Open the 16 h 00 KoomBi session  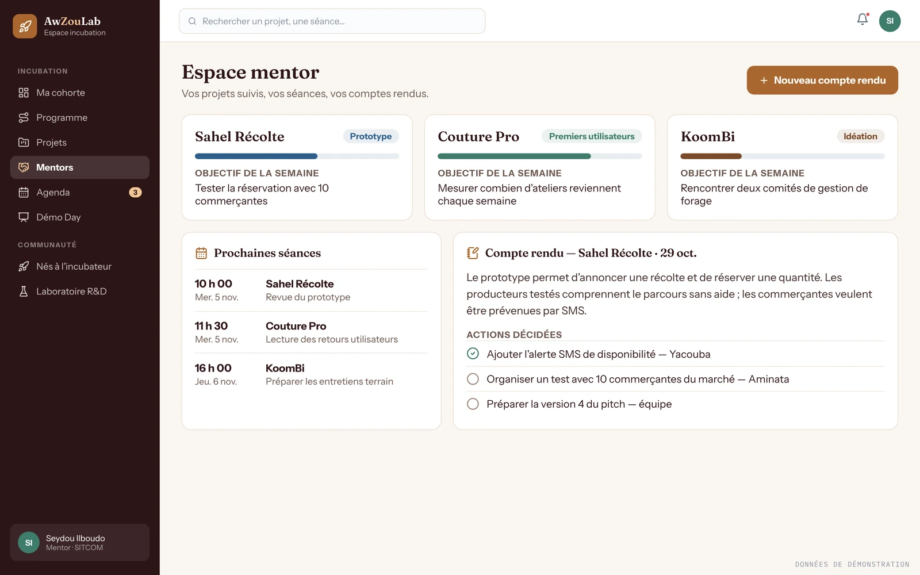coord(311,374)
